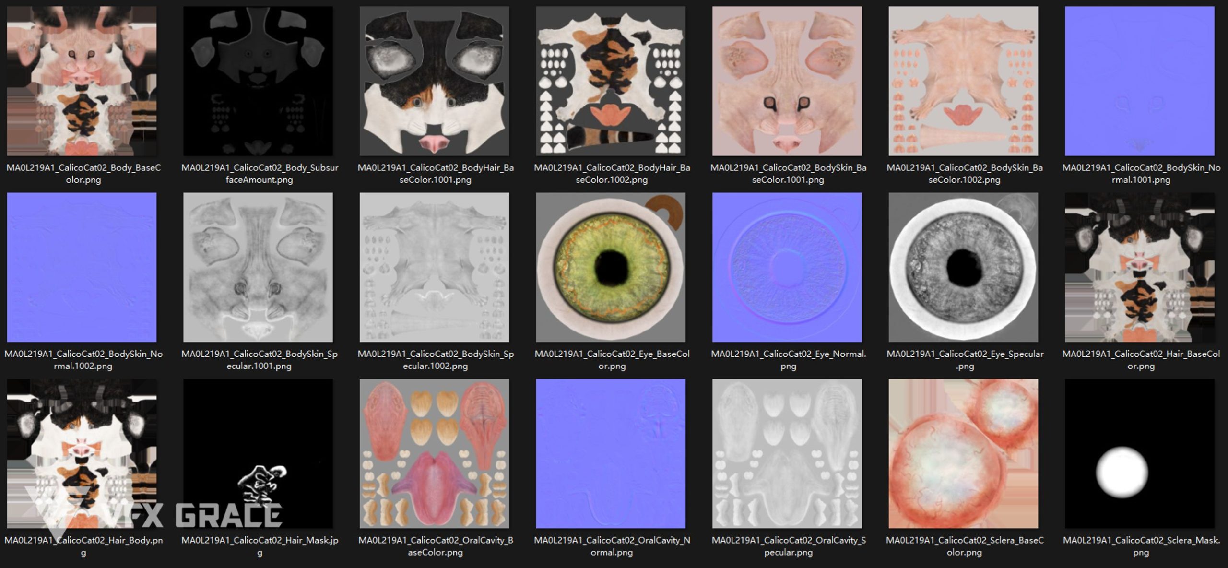Click the Hair_BaseColor.png thumbnail
The width and height of the screenshot is (1228, 568).
[1140, 267]
